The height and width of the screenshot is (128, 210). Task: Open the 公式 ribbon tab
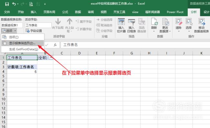pyautogui.click(x=65, y=12)
